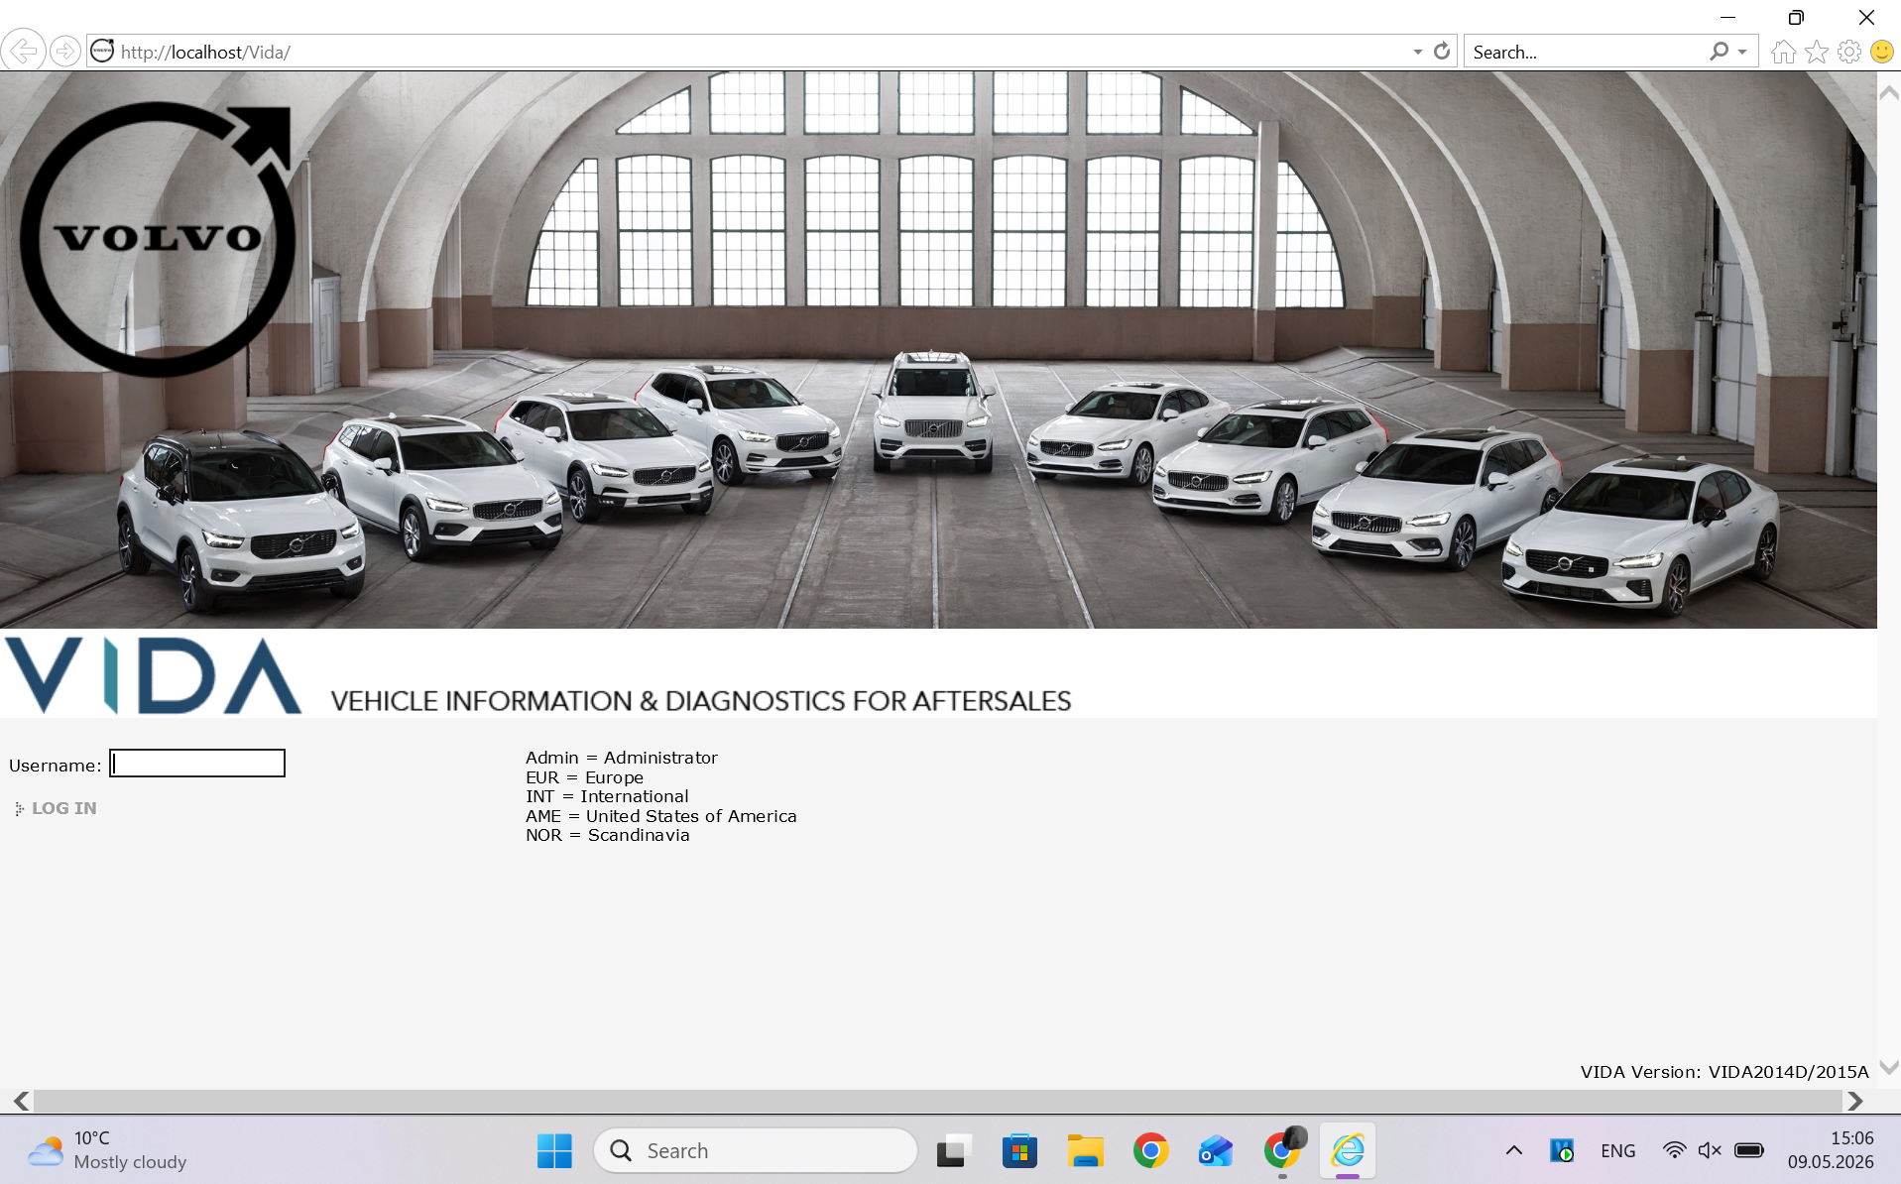Click the browser Search box
The image size is (1901, 1184).
pos(1585,52)
